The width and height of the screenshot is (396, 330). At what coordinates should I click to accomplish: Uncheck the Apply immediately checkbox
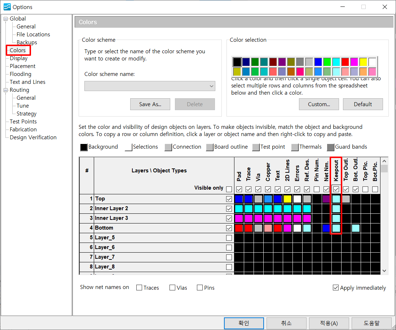pos(336,288)
